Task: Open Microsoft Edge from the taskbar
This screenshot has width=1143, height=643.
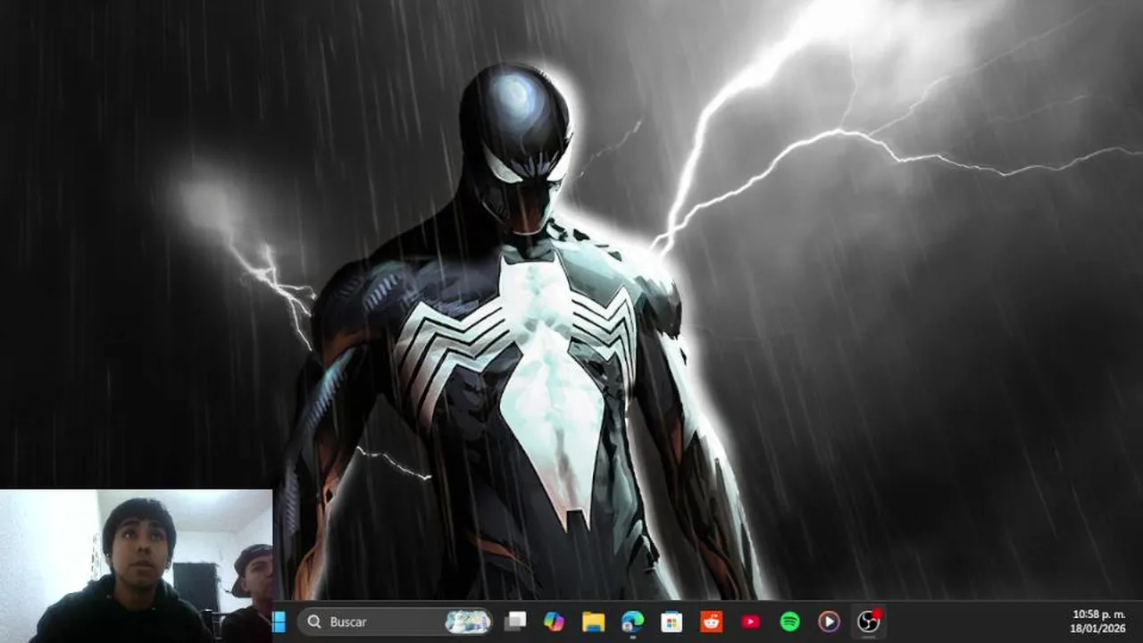Action: click(x=633, y=622)
